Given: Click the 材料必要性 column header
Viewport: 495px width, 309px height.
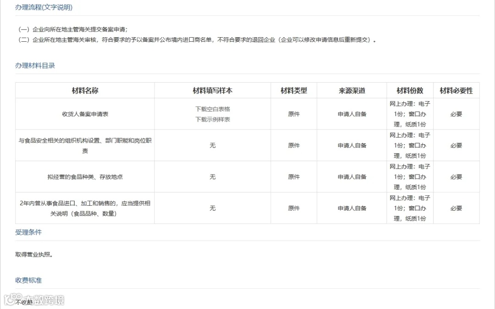Looking at the screenshot, I should pos(456,90).
